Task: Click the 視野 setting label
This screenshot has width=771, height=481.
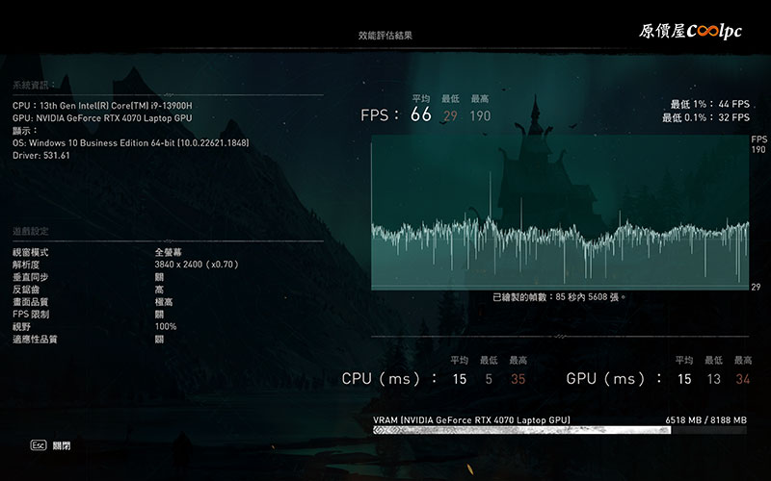Action: (21, 327)
